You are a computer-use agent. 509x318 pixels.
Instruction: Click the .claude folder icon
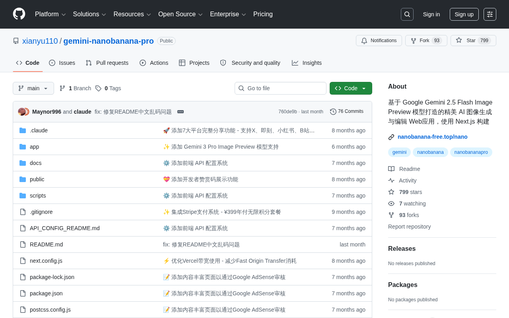point(23,130)
